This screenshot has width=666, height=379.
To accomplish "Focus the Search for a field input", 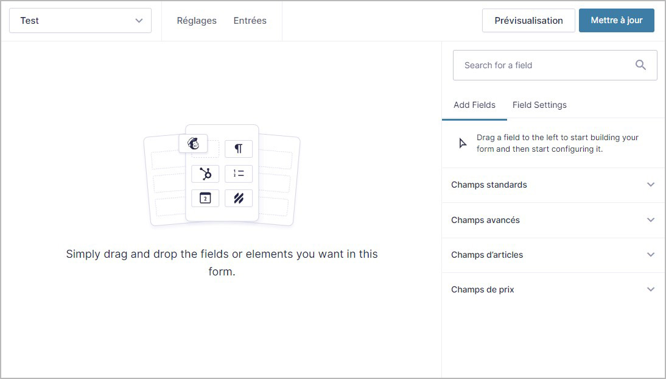I will 542,65.
